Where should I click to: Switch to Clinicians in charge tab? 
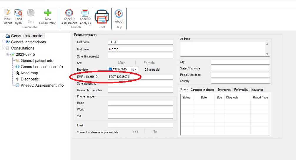click(202, 90)
